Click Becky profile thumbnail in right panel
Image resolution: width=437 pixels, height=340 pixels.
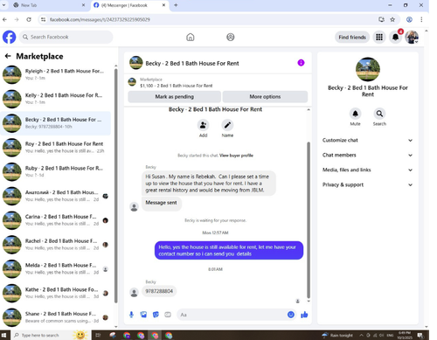point(368,69)
